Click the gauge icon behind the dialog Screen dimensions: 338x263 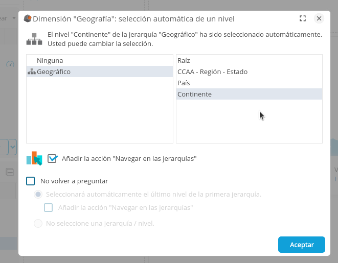click(x=10, y=64)
